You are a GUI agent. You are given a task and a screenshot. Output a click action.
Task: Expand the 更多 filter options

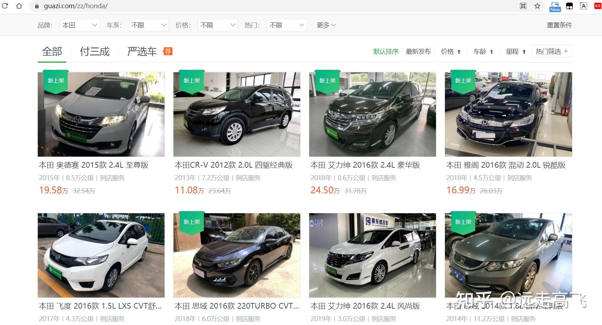[x=326, y=25]
